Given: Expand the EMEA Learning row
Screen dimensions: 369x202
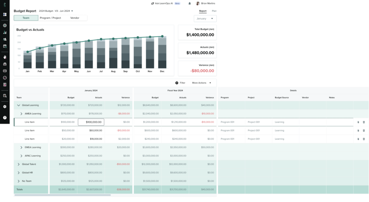Looking at the screenshot, I should click(21, 147).
